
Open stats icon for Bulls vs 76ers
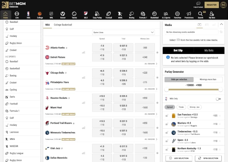tap(83, 78)
